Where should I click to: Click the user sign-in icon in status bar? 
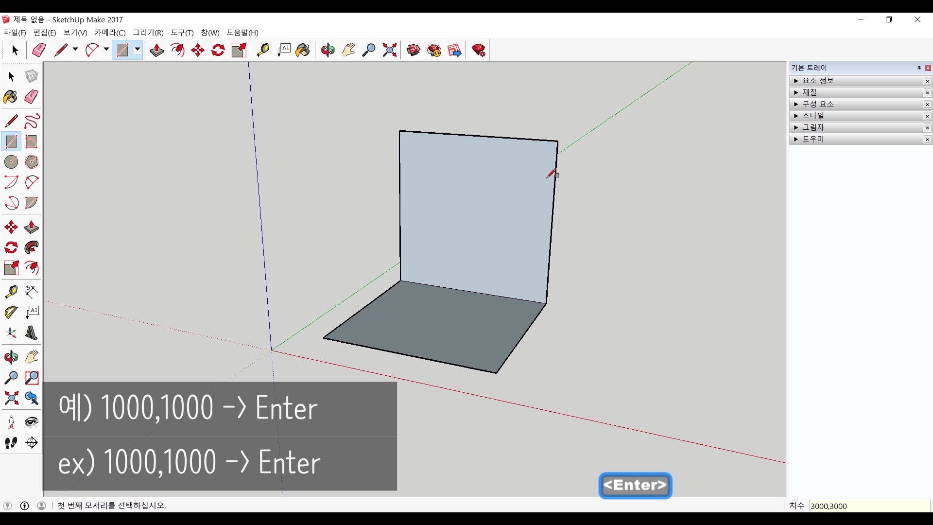(x=42, y=506)
